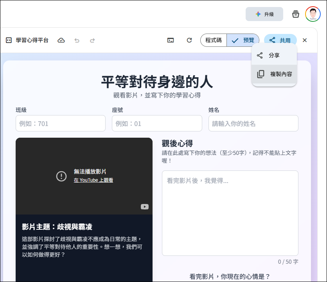Click the 學習心得平台 project title
Screen dimensions: 327x282
[32, 40]
